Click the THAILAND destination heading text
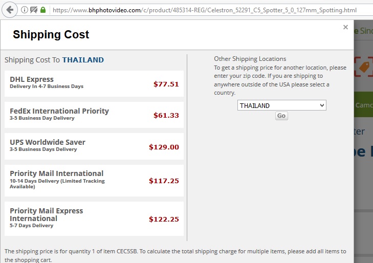The height and width of the screenshot is (263, 373). [83, 60]
